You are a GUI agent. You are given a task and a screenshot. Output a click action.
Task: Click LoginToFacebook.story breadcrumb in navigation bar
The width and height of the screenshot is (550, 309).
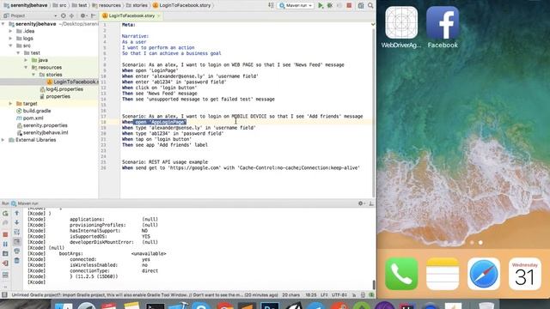tap(181, 5)
